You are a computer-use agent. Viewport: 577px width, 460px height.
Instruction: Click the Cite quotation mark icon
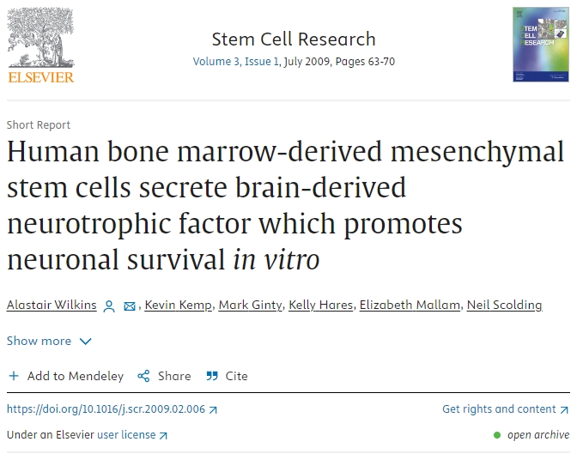point(210,376)
